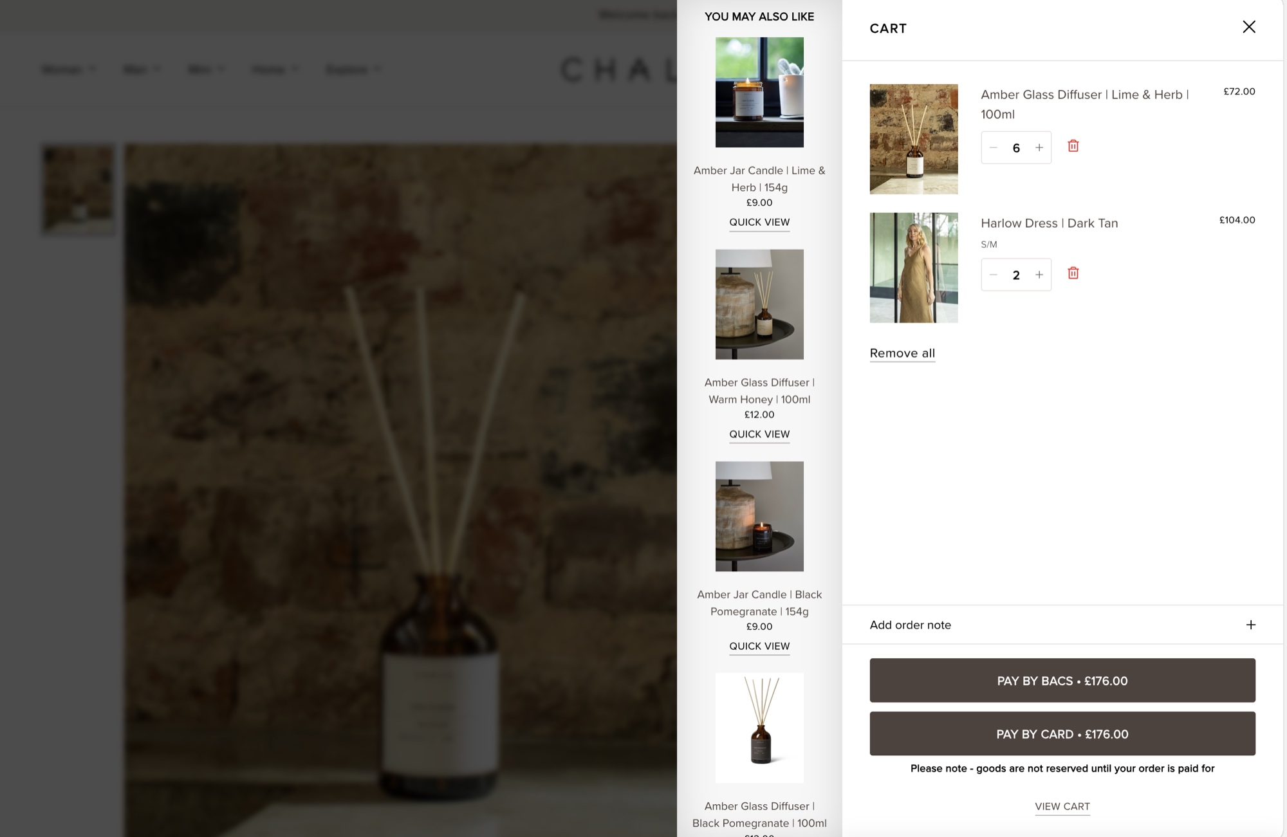Select the Black Pomegranate diffuser recommendation image

[759, 728]
